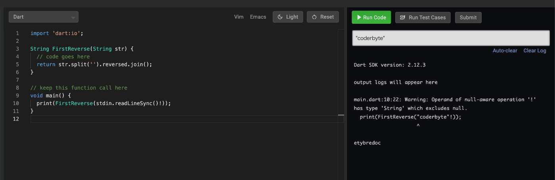Run the code with Run Code

pos(371,17)
